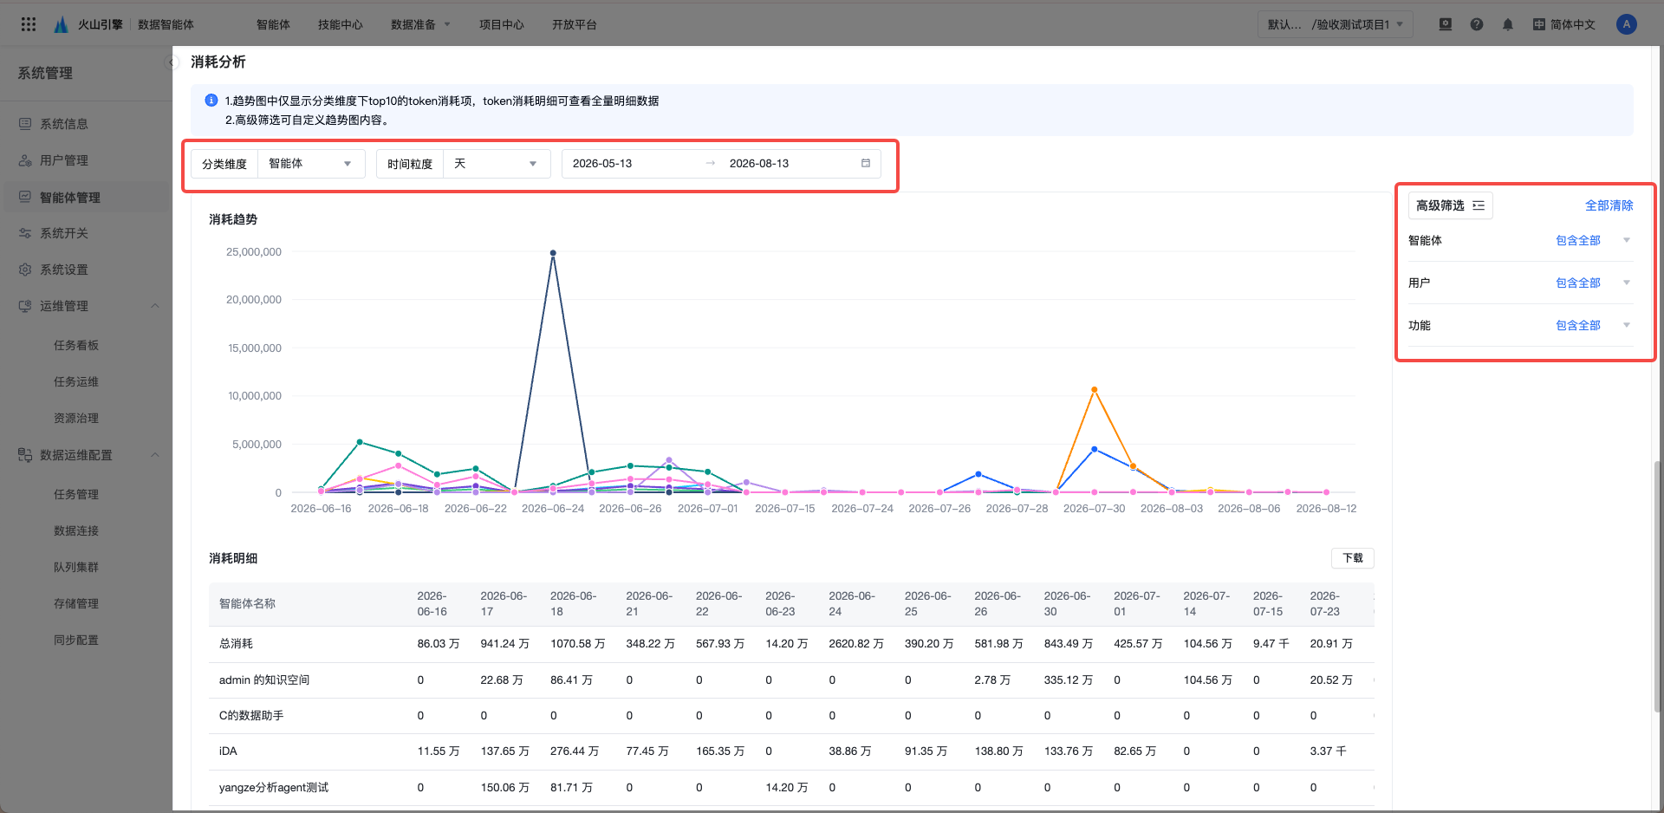Viewport: 1664px width, 813px height.
Task: Collapse the 运维管理 sidebar group
Action: coord(155,306)
